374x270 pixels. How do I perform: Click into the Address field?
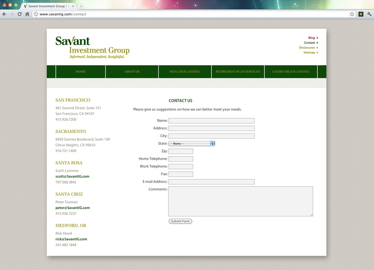click(211, 128)
